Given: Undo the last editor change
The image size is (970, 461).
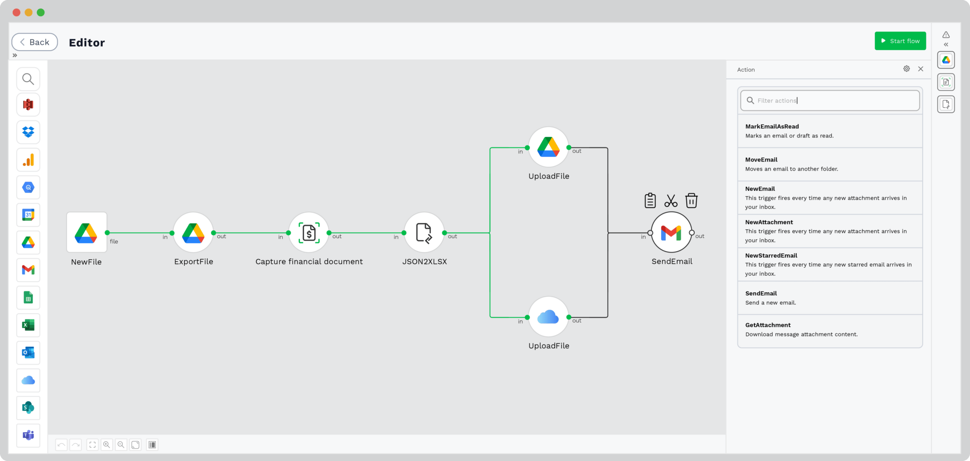Looking at the screenshot, I should (62, 444).
